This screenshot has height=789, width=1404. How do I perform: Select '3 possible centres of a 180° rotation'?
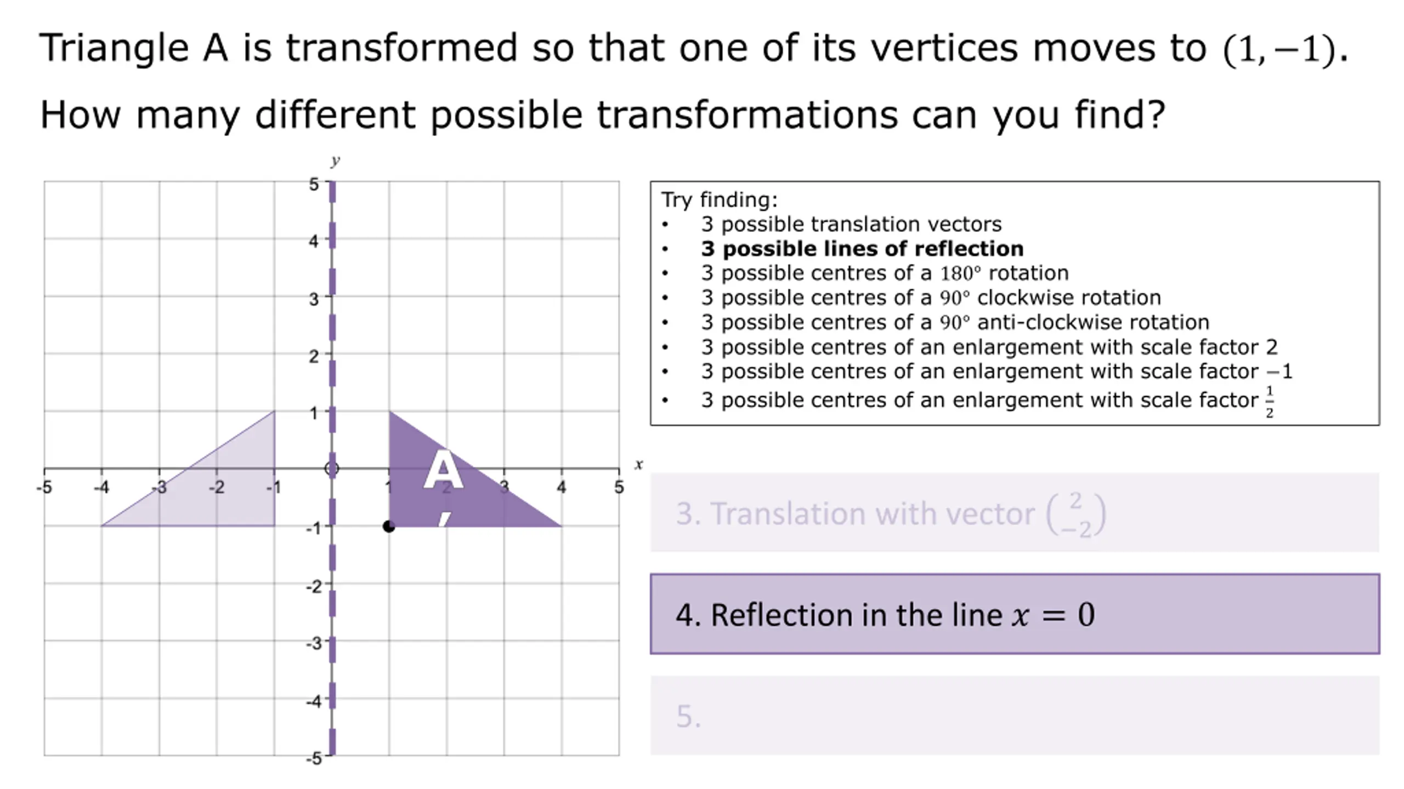[x=885, y=273]
